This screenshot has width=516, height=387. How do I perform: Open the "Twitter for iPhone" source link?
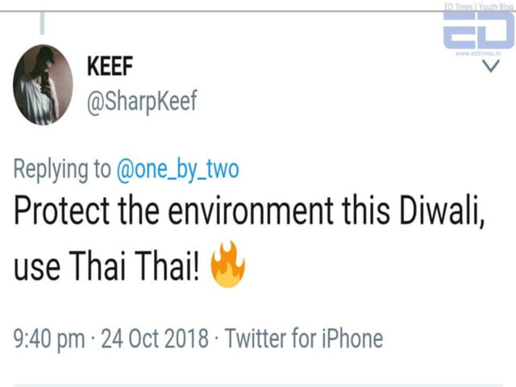click(304, 339)
